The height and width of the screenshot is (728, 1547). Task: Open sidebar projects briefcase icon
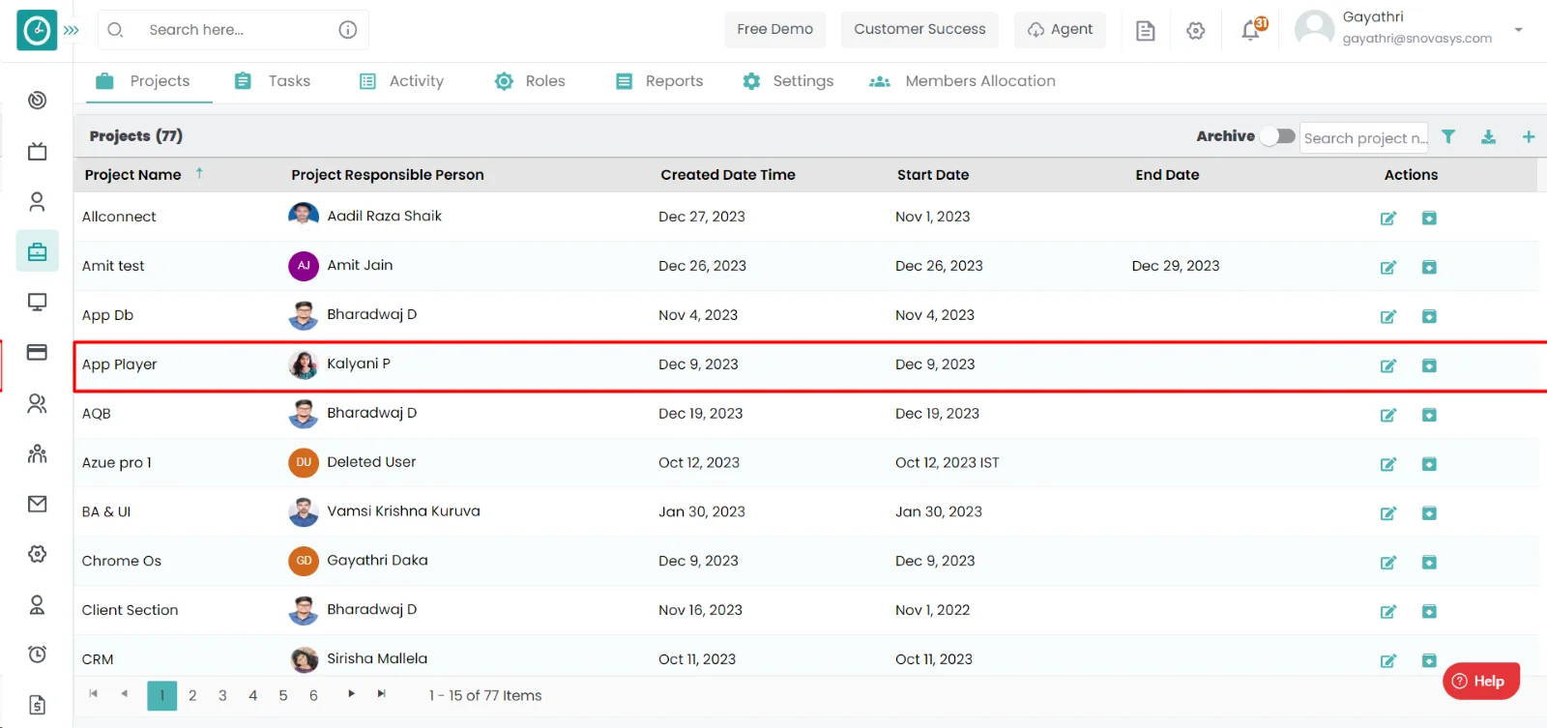(x=37, y=251)
